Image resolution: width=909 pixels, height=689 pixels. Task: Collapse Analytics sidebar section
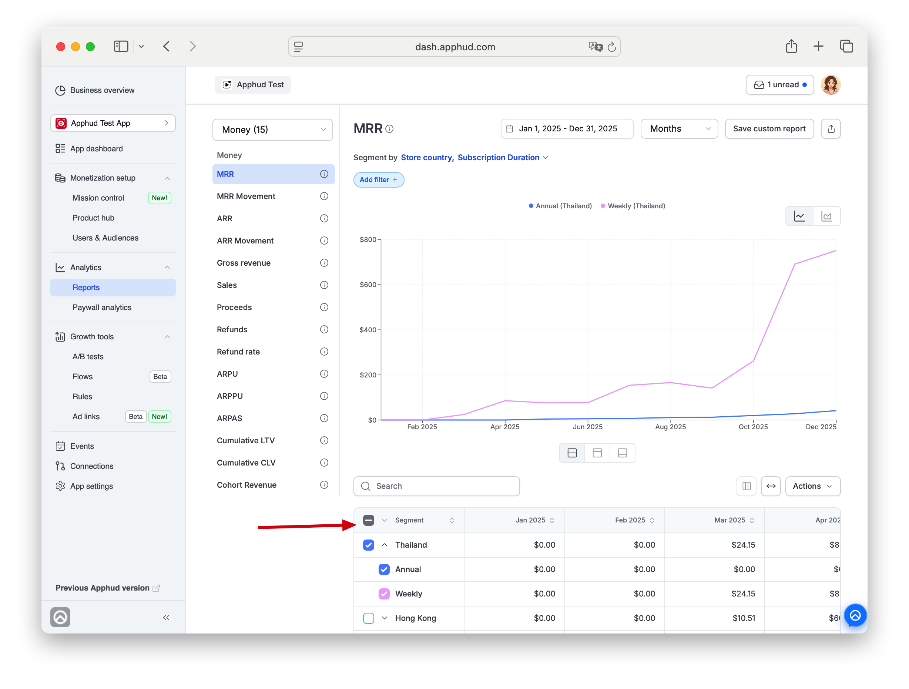tap(167, 268)
